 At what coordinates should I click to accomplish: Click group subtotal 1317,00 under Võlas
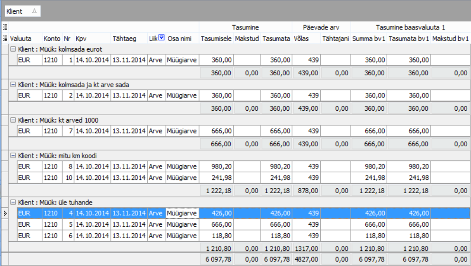[306, 248]
